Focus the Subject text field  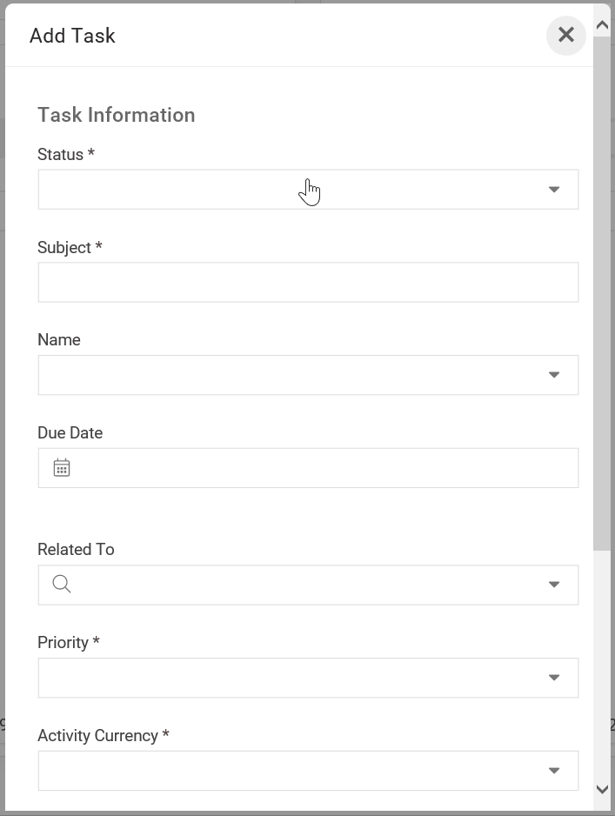(308, 283)
